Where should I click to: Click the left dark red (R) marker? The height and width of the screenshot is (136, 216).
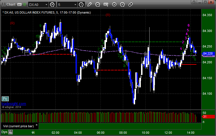12,23
